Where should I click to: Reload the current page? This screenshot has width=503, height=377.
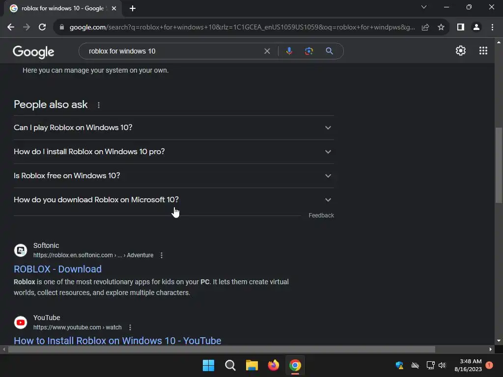pos(42,27)
